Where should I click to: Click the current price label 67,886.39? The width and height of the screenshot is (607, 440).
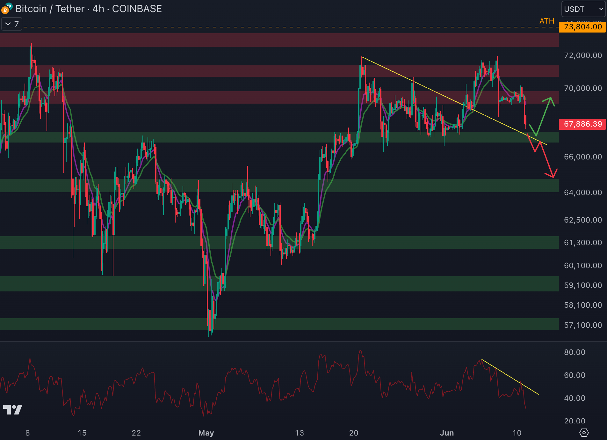582,124
